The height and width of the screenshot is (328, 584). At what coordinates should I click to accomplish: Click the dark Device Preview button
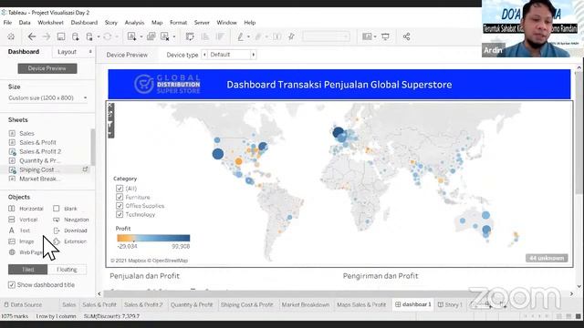coord(47,68)
